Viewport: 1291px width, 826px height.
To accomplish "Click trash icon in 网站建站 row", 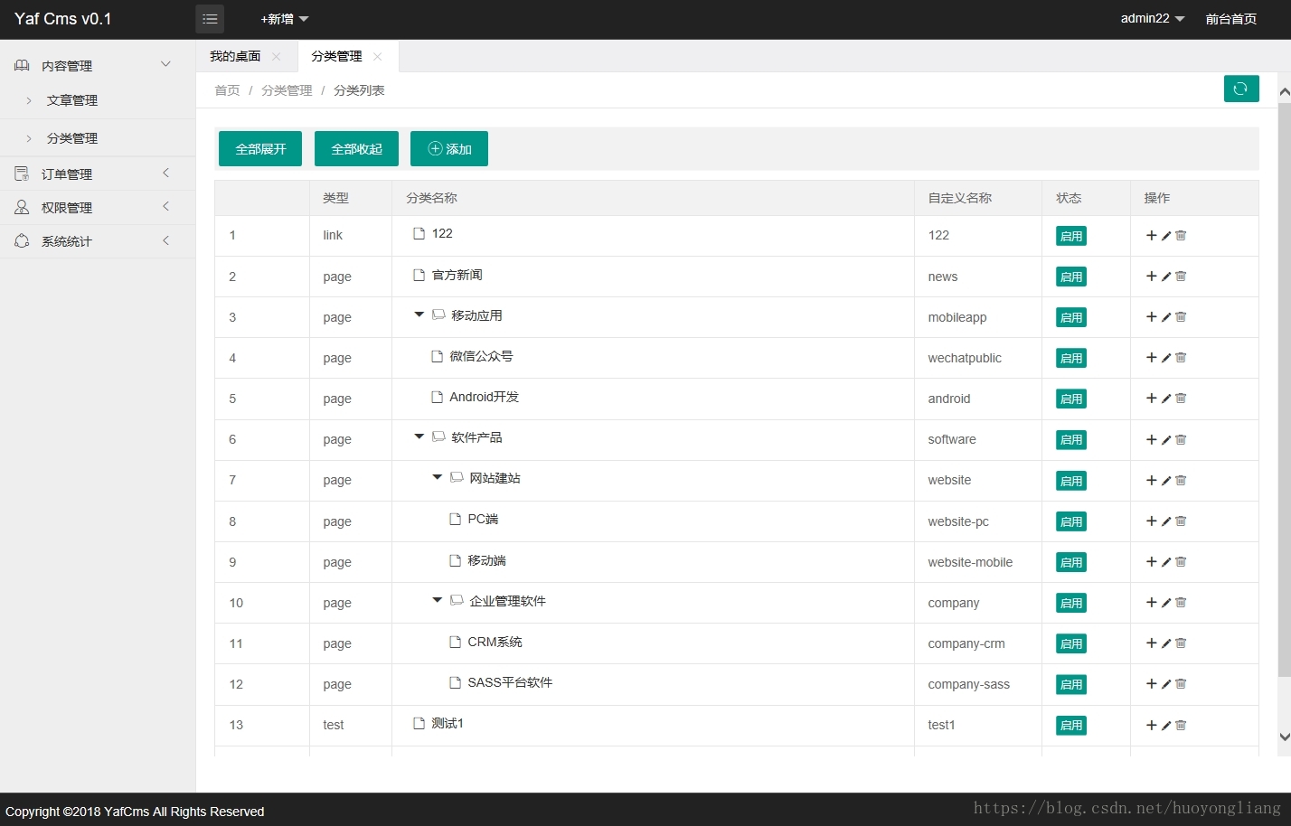I will (x=1181, y=480).
